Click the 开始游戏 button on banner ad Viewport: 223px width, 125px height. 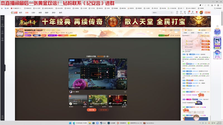(113, 22)
